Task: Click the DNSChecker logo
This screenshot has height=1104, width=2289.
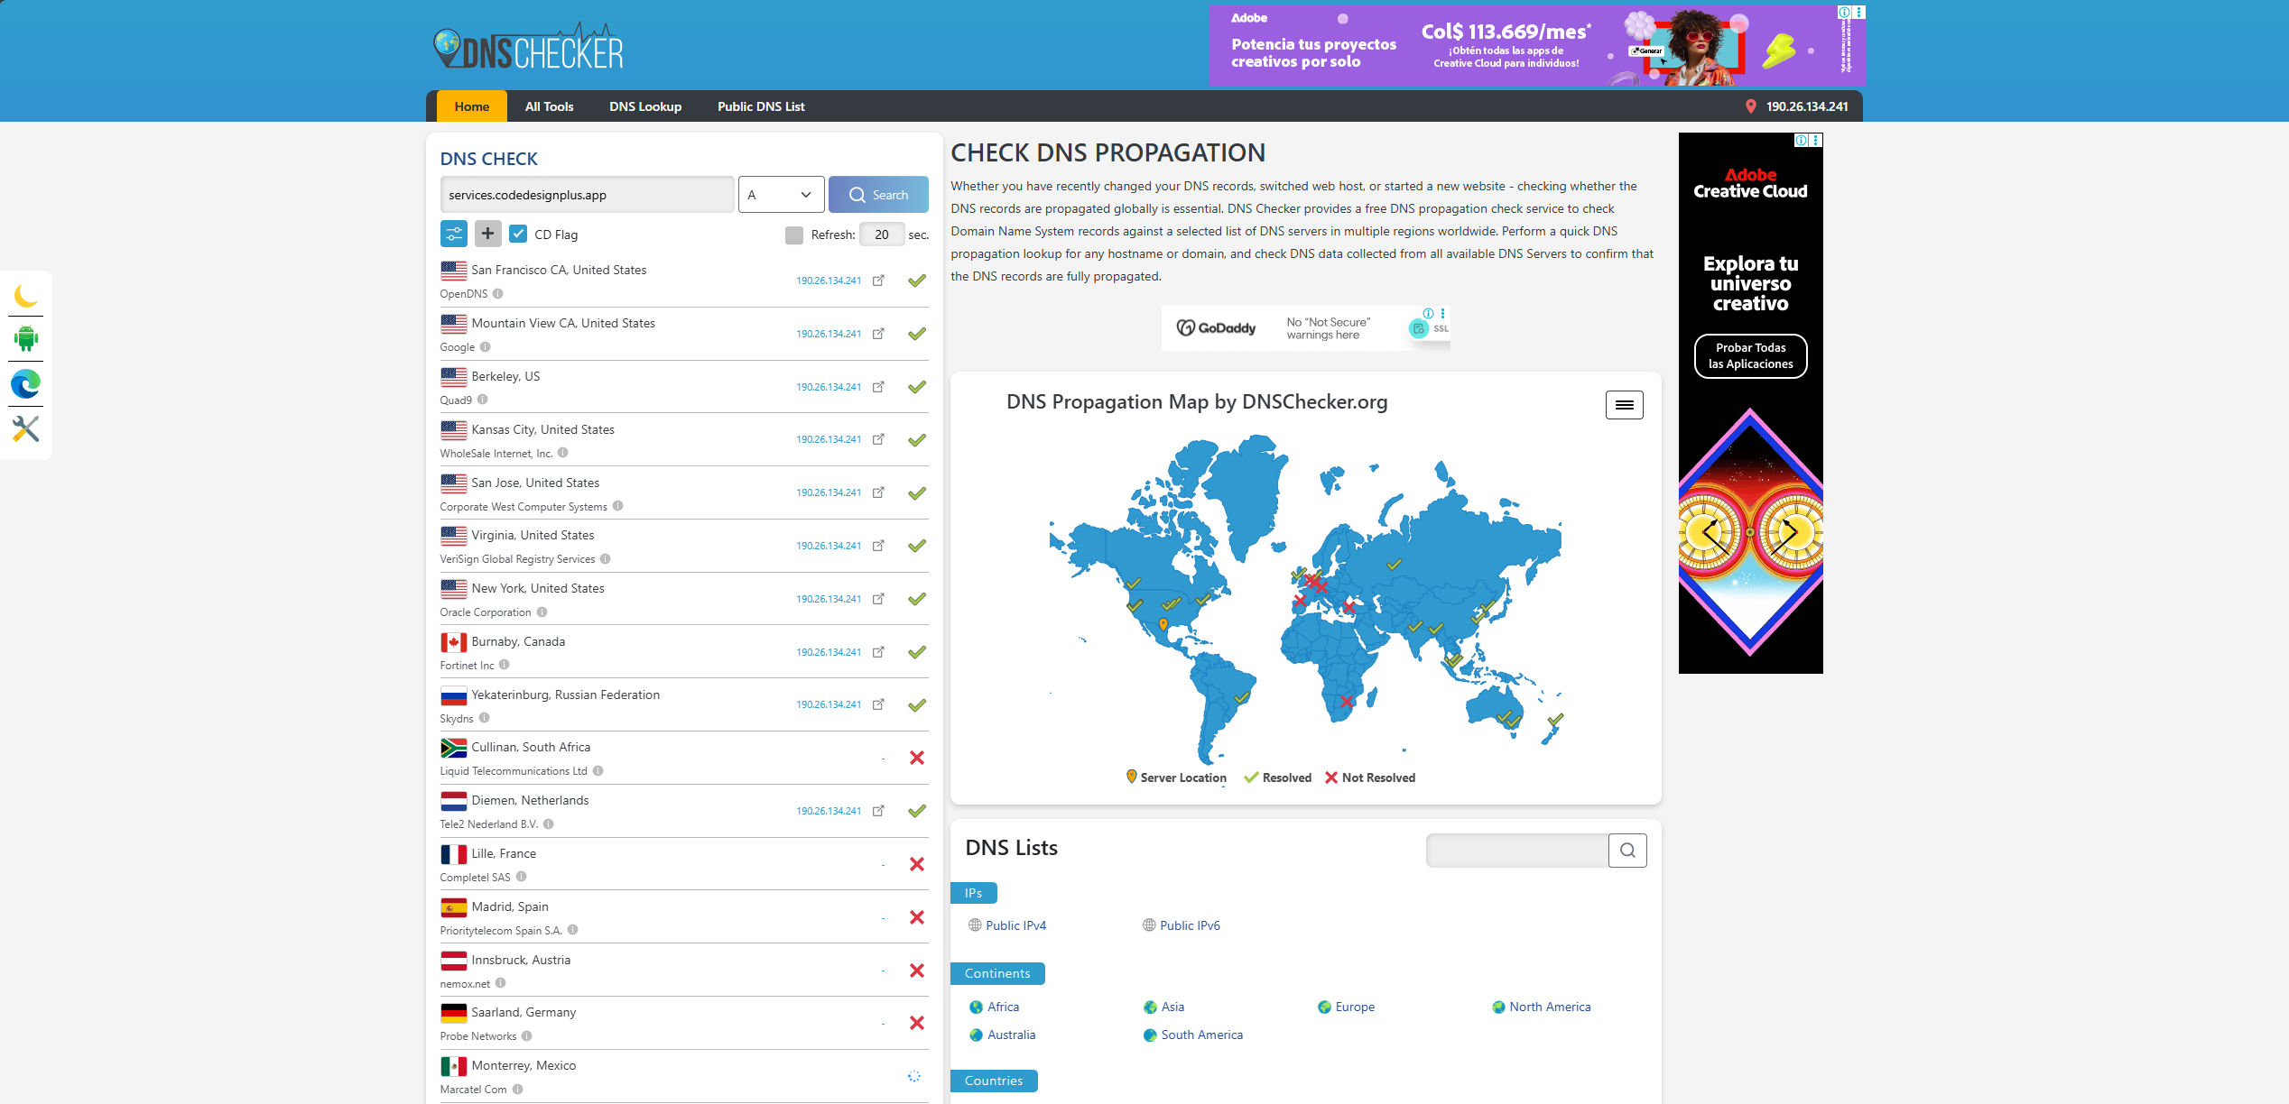Action: pyautogui.click(x=528, y=47)
